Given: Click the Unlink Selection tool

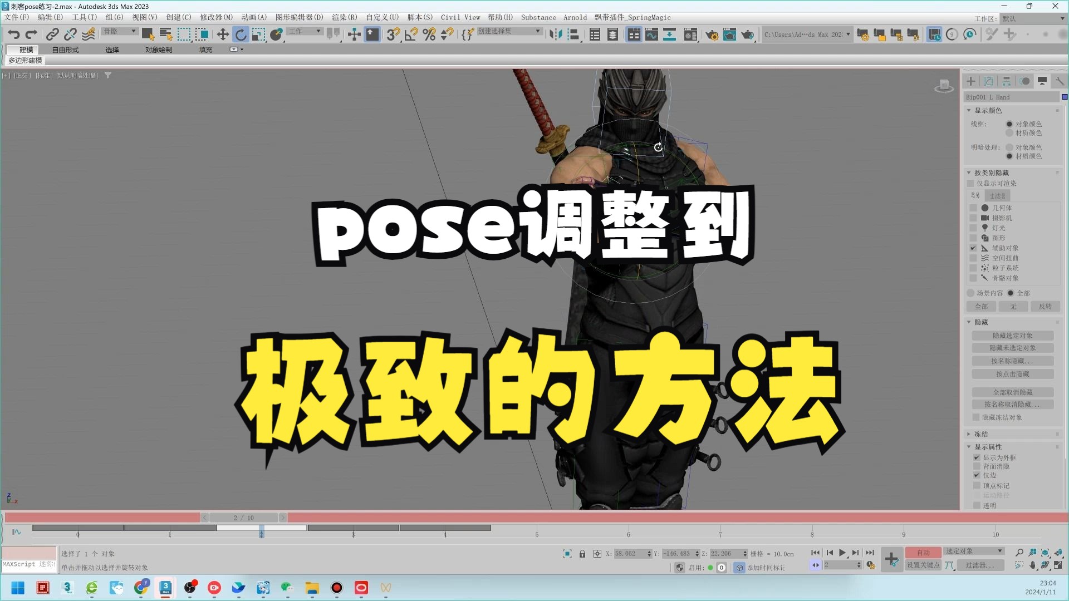Looking at the screenshot, I should click(x=70, y=35).
